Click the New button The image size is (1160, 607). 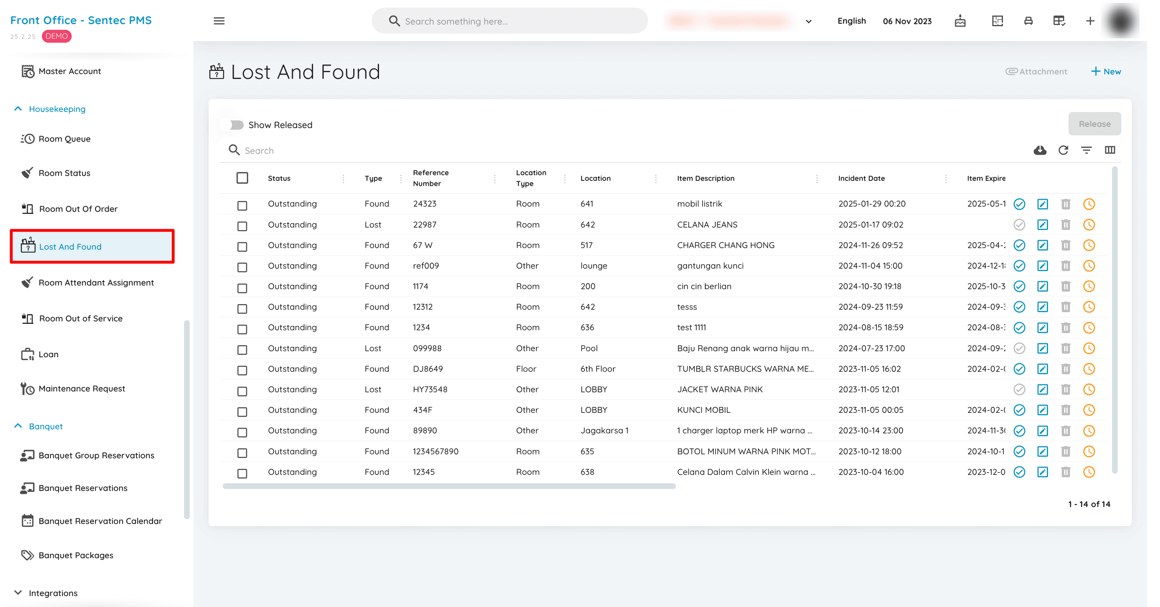tap(1106, 71)
